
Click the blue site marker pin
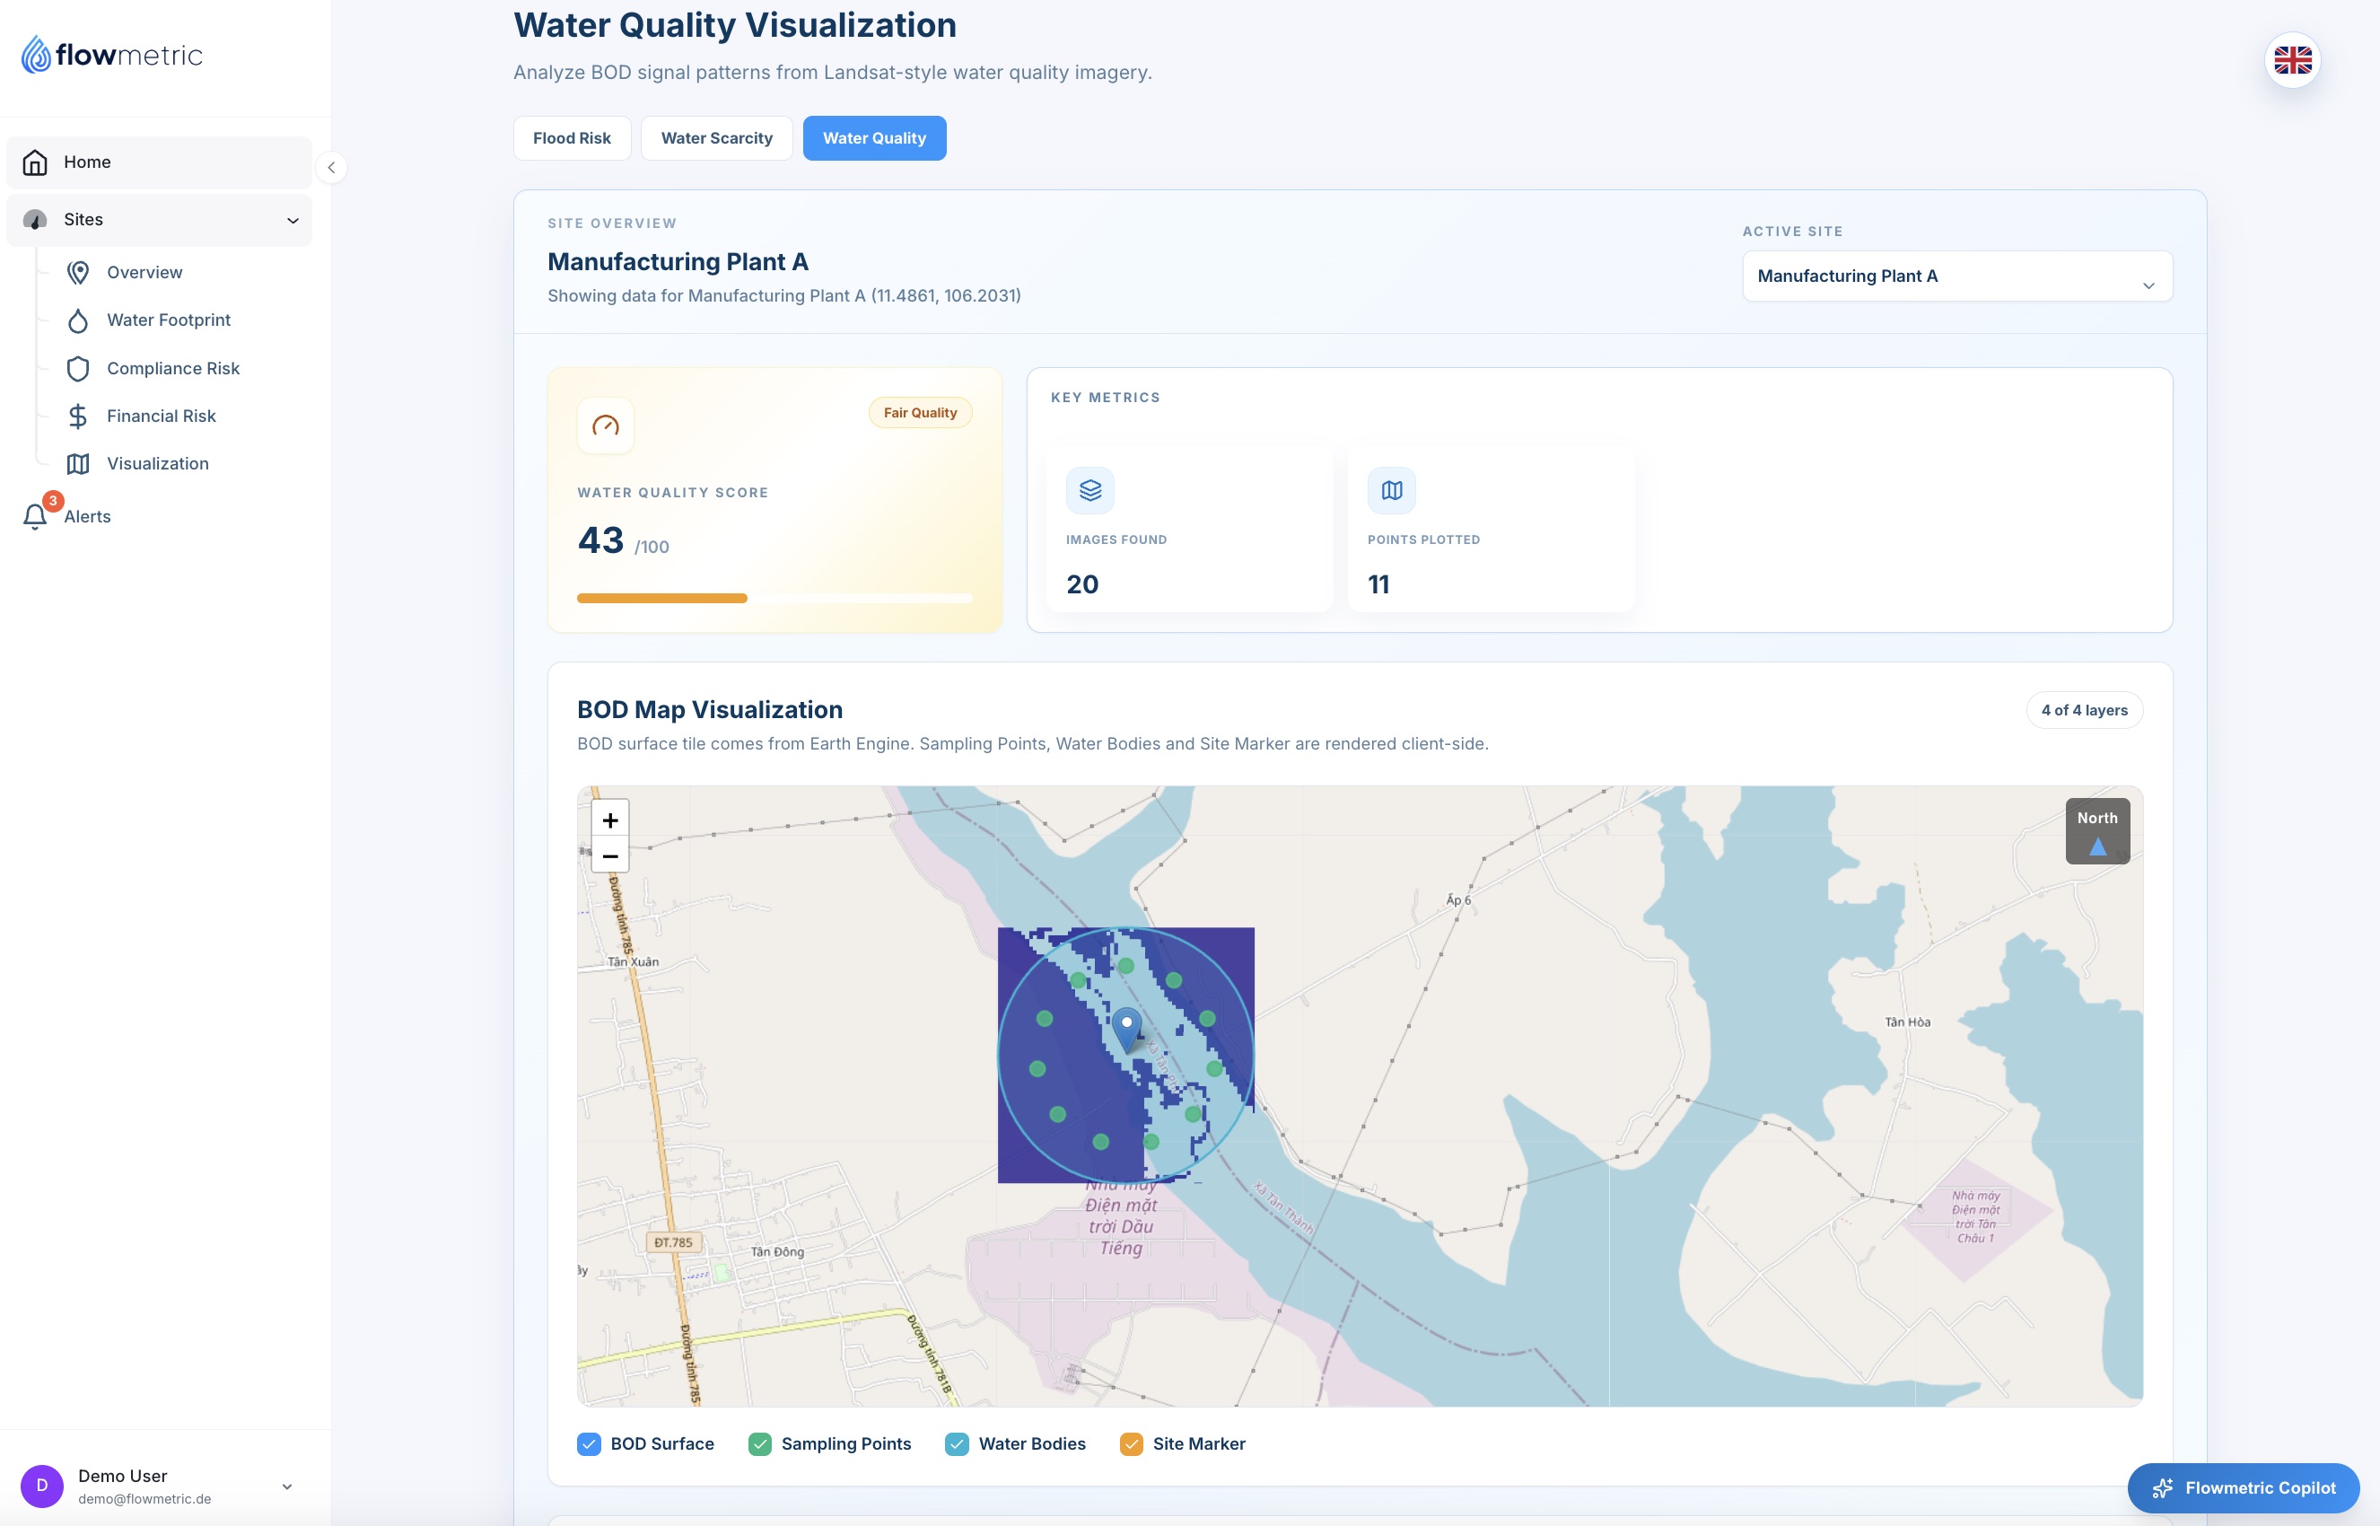coord(1126,1030)
